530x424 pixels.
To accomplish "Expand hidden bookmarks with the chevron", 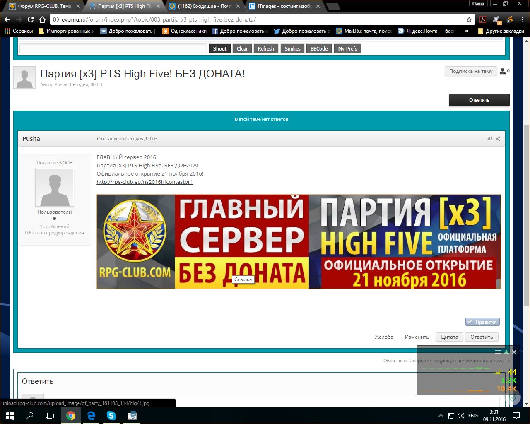I will [x=467, y=31].
